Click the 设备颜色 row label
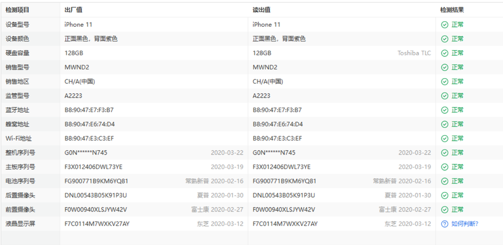This screenshot has height=245, width=503. tap(17, 39)
